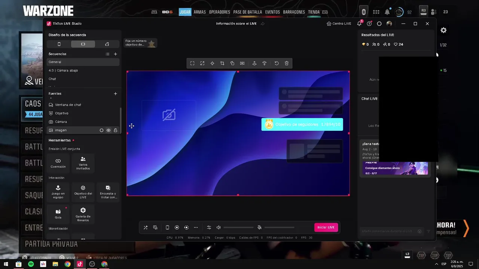Open the help question mark icon
Screen dimensions: 479x269
(369, 24)
